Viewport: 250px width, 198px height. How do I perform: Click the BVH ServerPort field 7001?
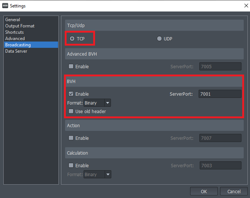click(x=220, y=94)
